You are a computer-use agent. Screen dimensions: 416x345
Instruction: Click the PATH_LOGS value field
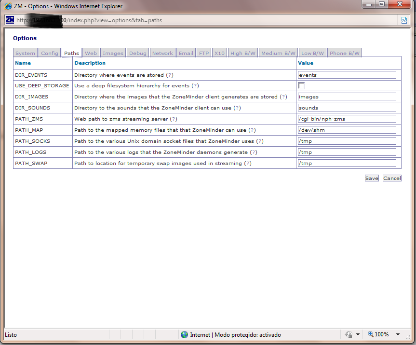pos(347,152)
